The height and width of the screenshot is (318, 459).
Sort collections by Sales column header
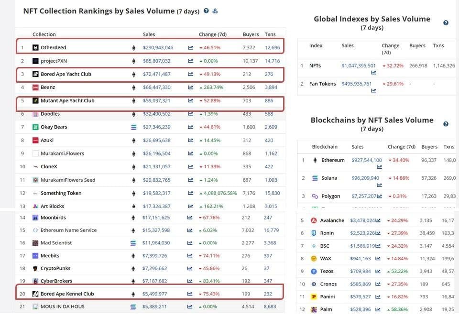click(x=149, y=34)
